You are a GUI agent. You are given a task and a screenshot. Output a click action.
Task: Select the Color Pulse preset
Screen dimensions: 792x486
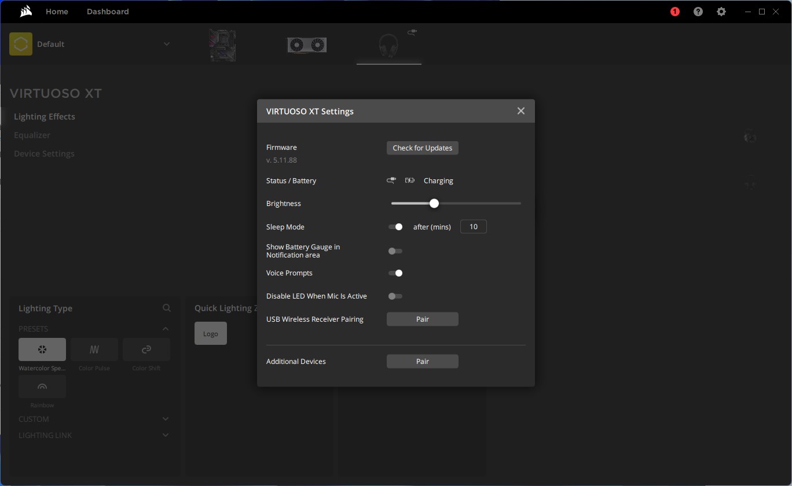pyautogui.click(x=94, y=349)
